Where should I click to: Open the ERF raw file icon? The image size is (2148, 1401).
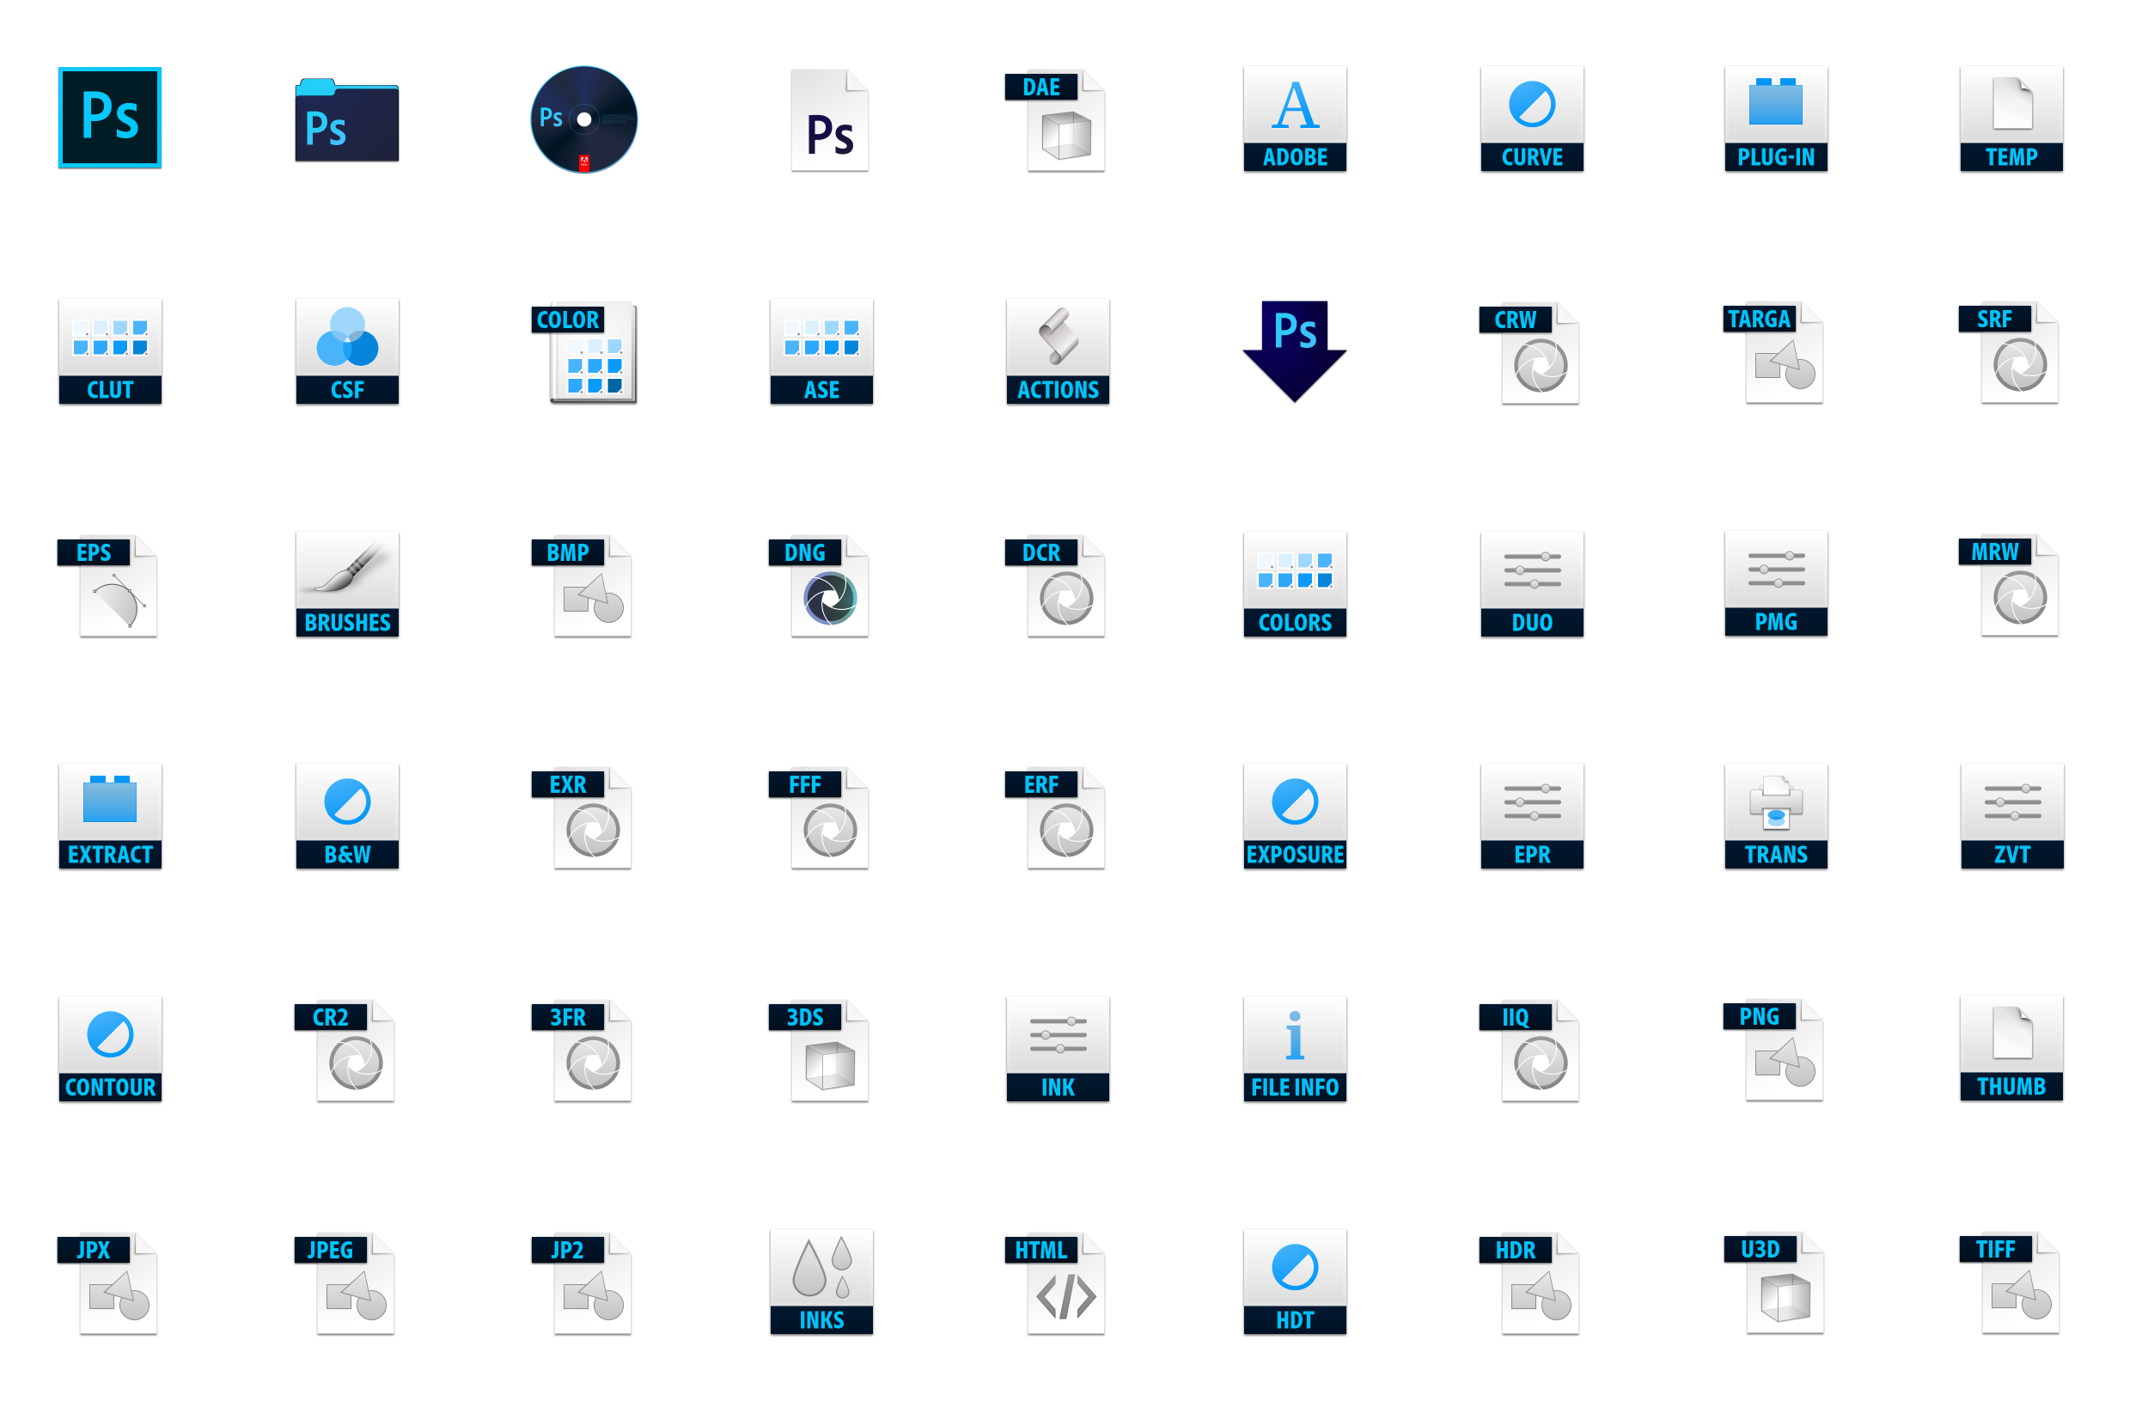1055,819
